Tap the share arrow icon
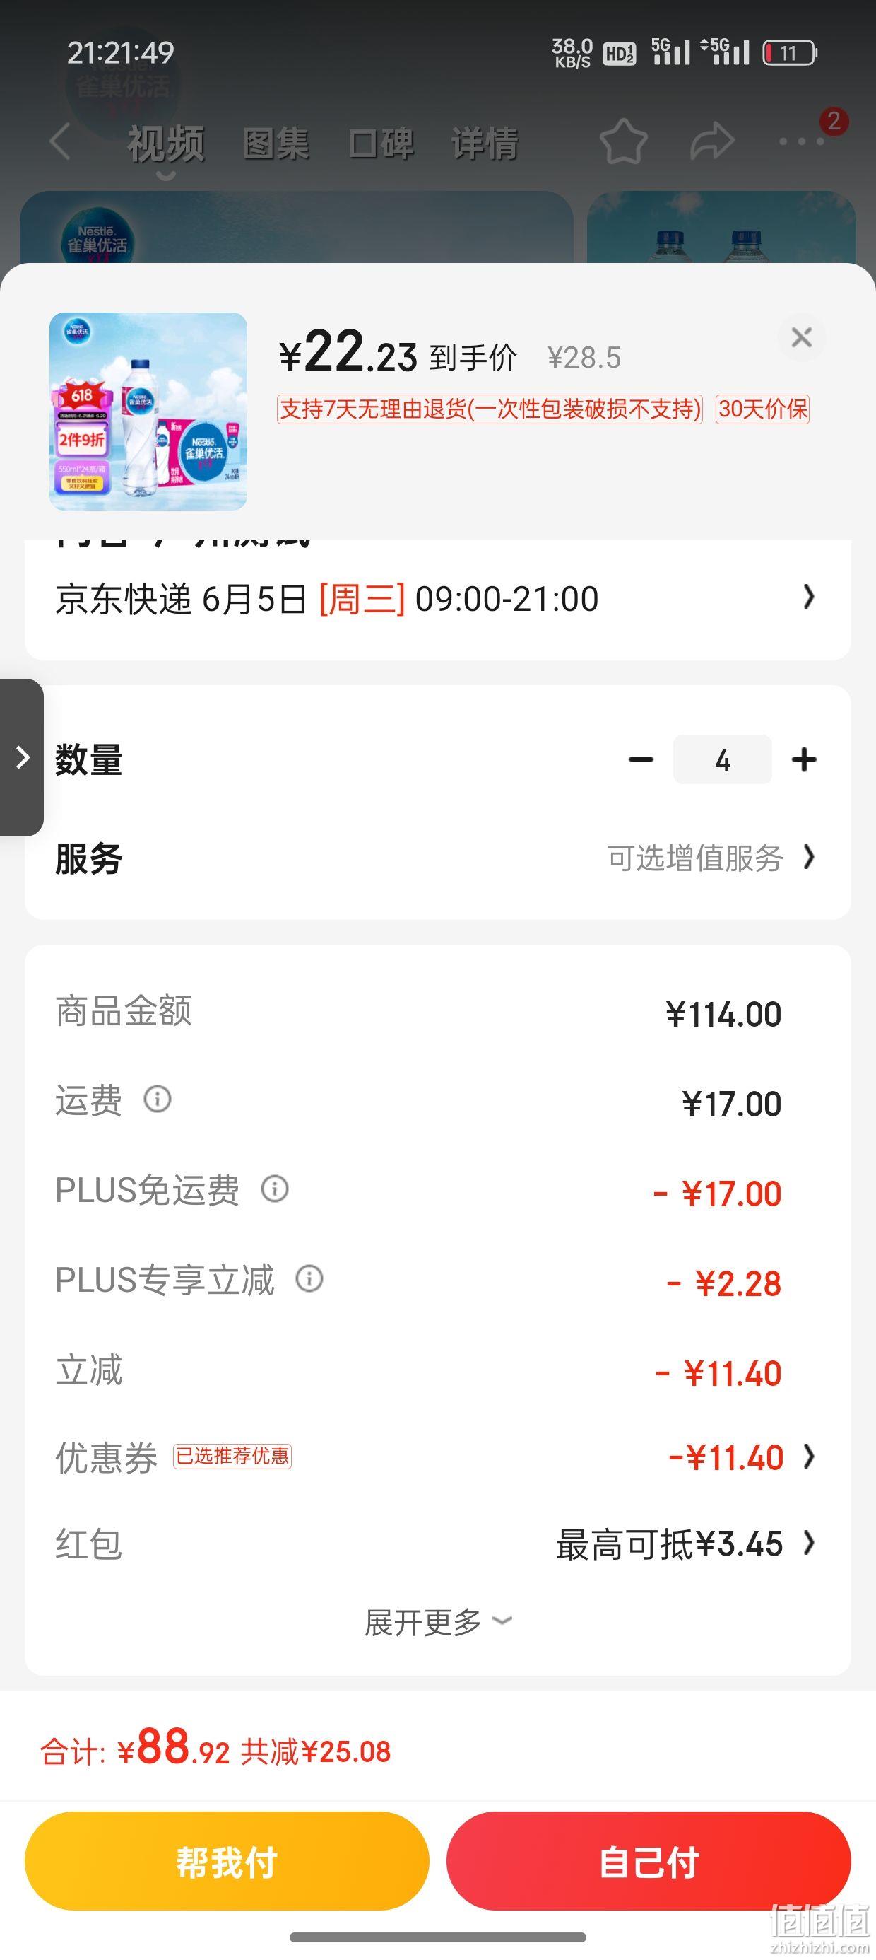 [713, 141]
